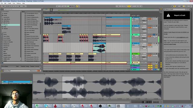Open the Help menu

(24, 3)
